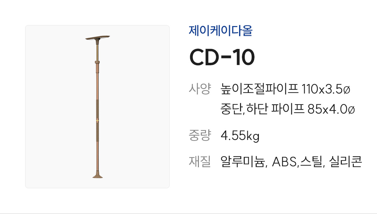Click the CD-10 product title
The height and width of the screenshot is (214, 377).
222,57
